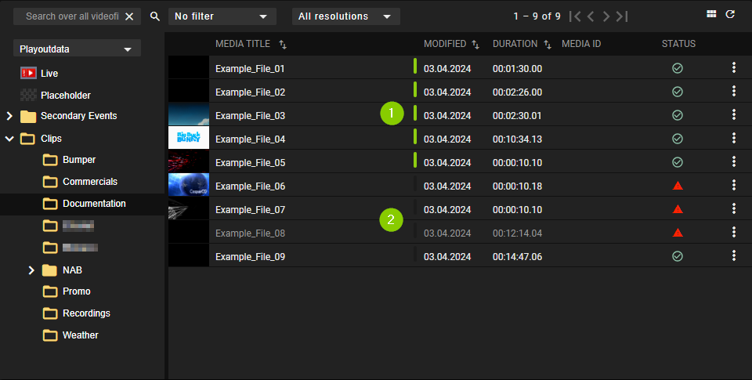Screen dimensions: 752x380
Task: Open the No filter dropdown
Action: coord(222,16)
